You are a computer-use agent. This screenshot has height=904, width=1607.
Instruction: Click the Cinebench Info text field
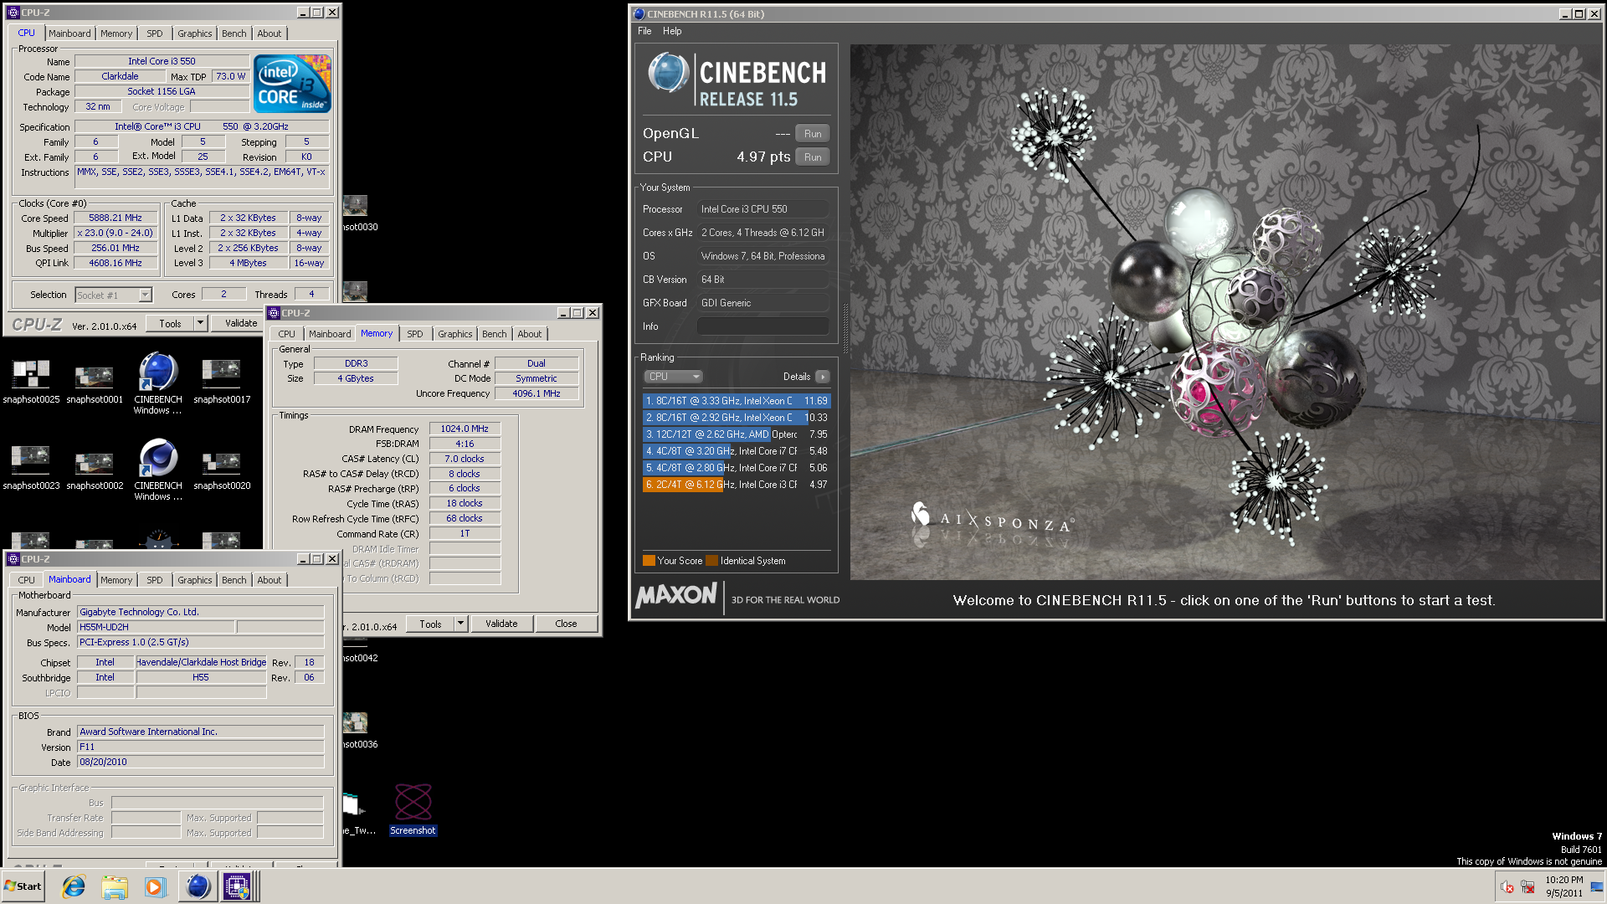(x=762, y=326)
